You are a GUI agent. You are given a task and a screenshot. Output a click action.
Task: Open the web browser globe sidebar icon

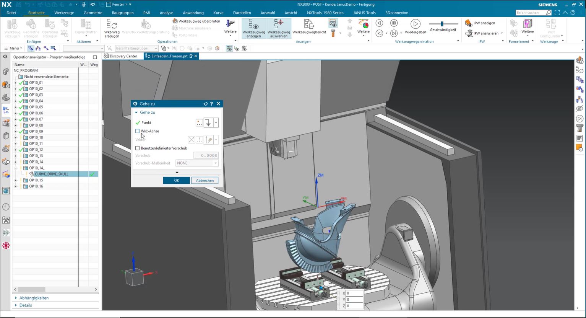click(6, 191)
